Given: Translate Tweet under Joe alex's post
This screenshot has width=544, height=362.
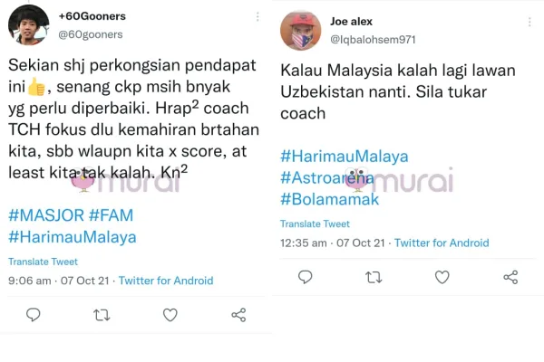Looking at the screenshot, I should click(x=315, y=224).
